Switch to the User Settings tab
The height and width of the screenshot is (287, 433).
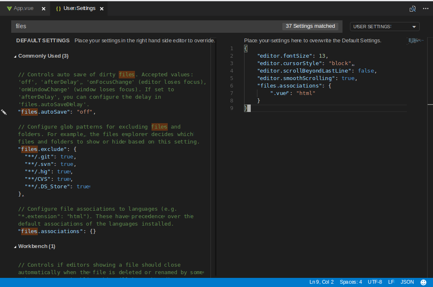[x=79, y=8]
